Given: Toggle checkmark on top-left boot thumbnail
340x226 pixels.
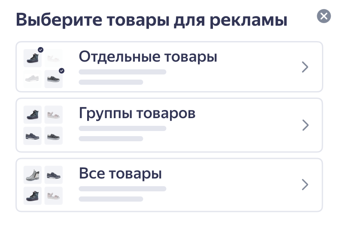Looking at the screenshot, I should [x=40, y=50].
